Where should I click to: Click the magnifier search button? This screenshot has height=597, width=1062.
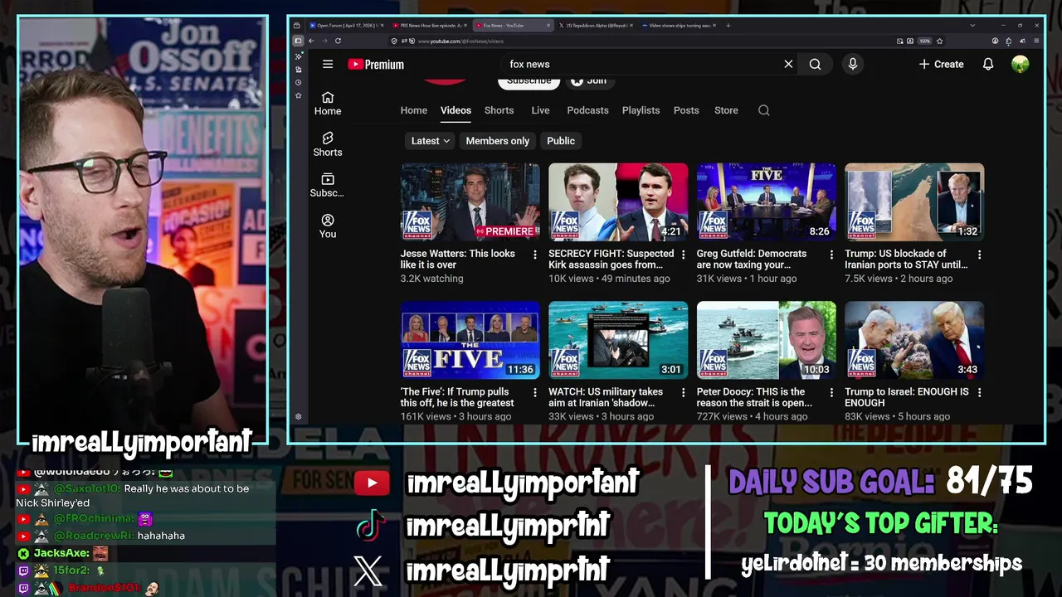click(x=815, y=64)
